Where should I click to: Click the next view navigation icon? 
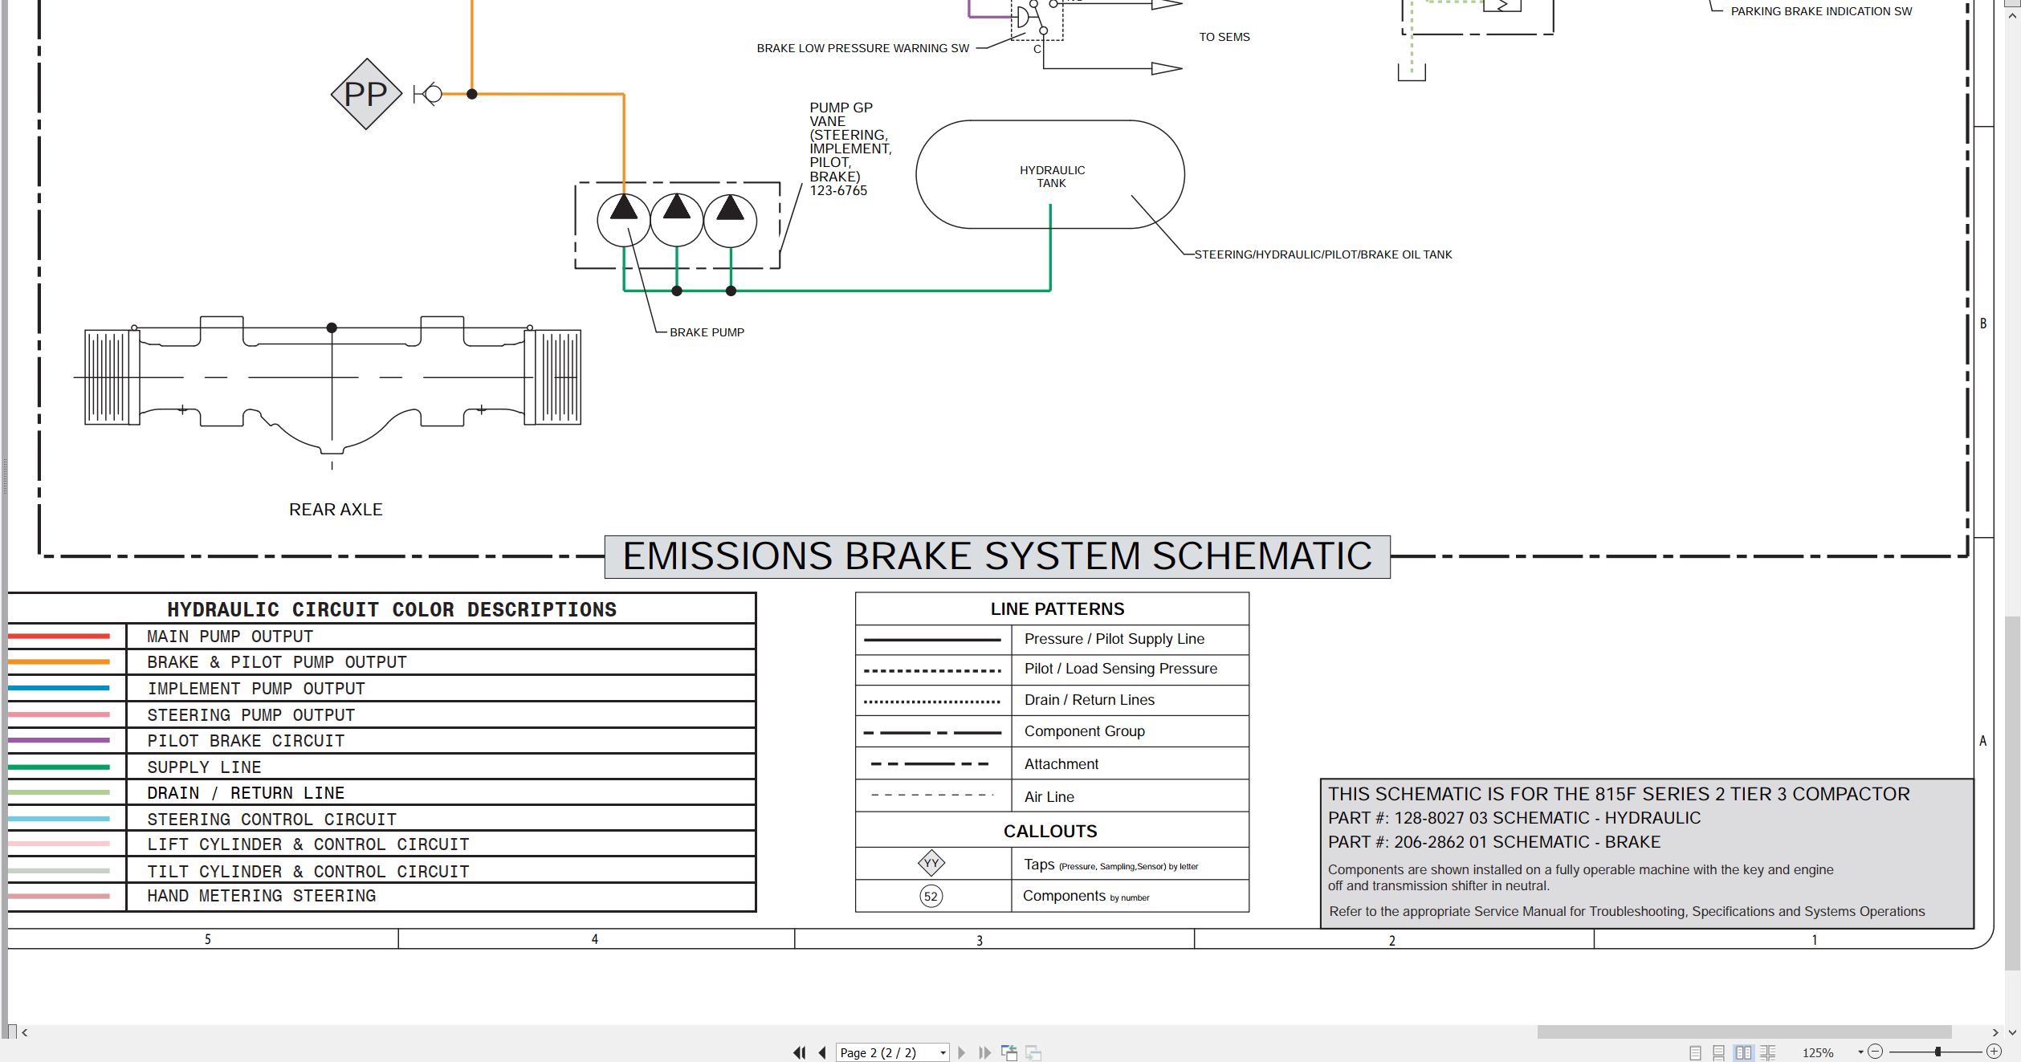pyautogui.click(x=1033, y=1052)
